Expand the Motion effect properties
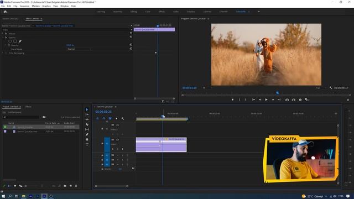This screenshot has height=199, width=354. [x=3, y=33]
